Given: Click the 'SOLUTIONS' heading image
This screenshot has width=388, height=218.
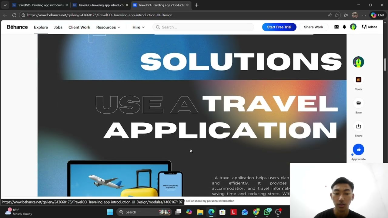Looking at the screenshot, I should tap(241, 62).
